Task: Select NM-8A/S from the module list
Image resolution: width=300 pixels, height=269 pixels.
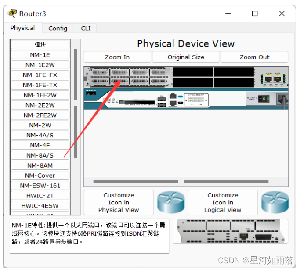Action: 40,155
